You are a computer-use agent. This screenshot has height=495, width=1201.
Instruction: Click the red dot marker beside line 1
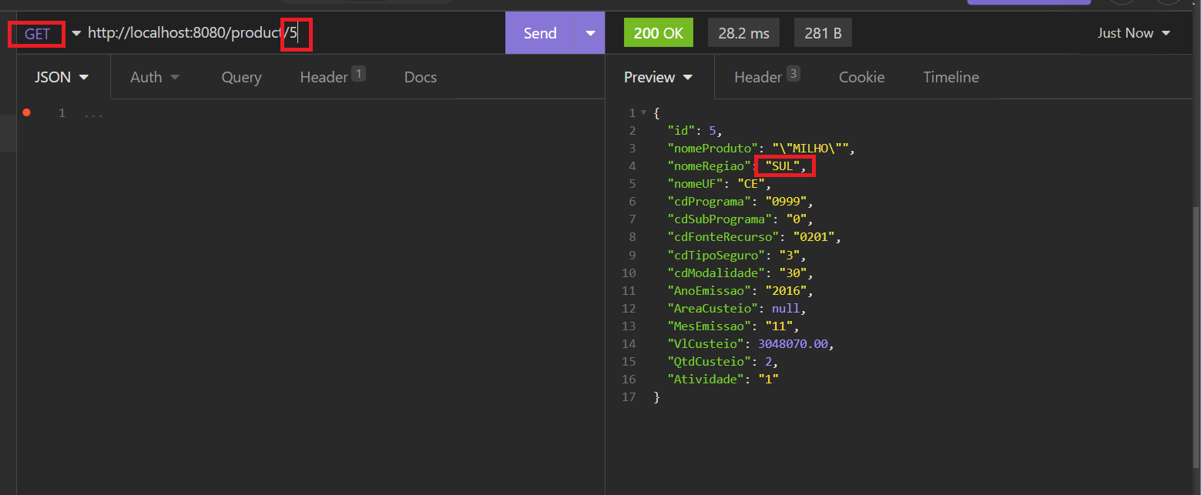point(26,112)
